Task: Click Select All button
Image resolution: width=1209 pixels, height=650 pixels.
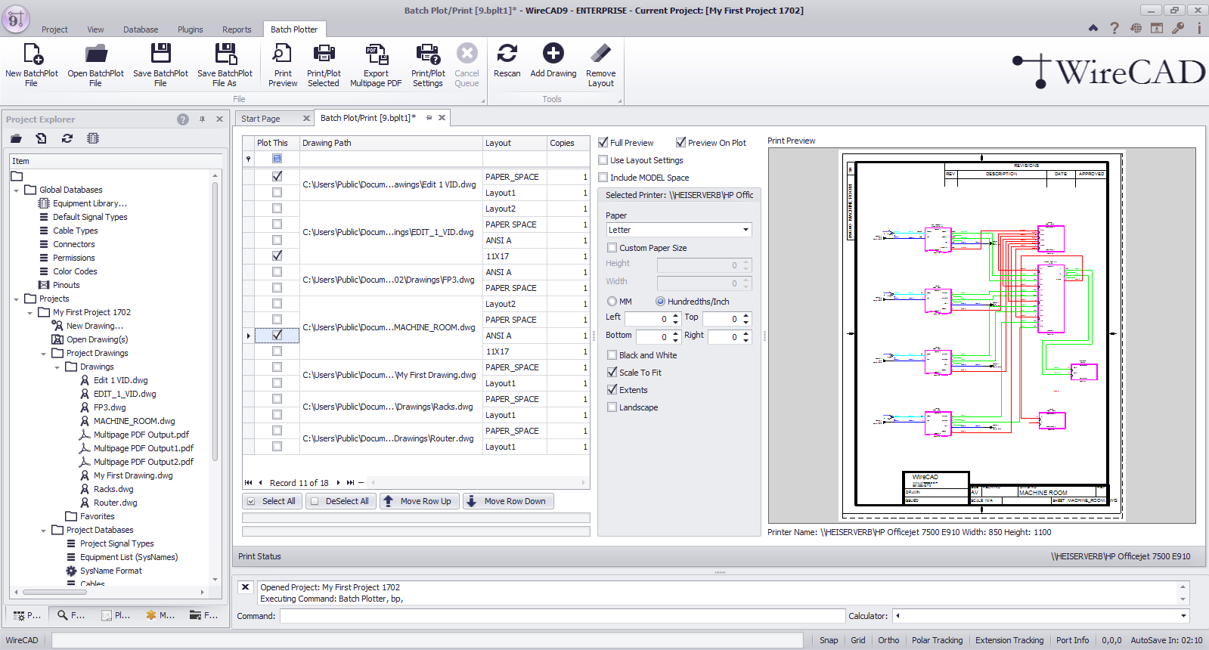Action: point(272,501)
